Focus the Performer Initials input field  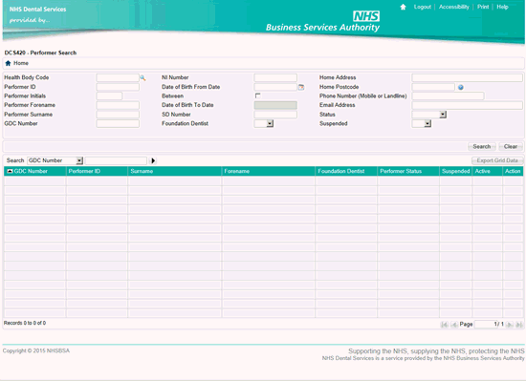click(109, 96)
